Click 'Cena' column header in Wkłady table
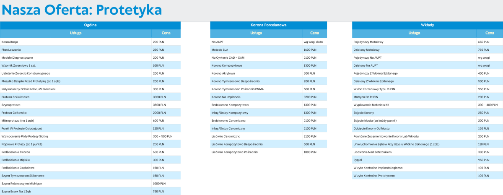 coord(490,33)
